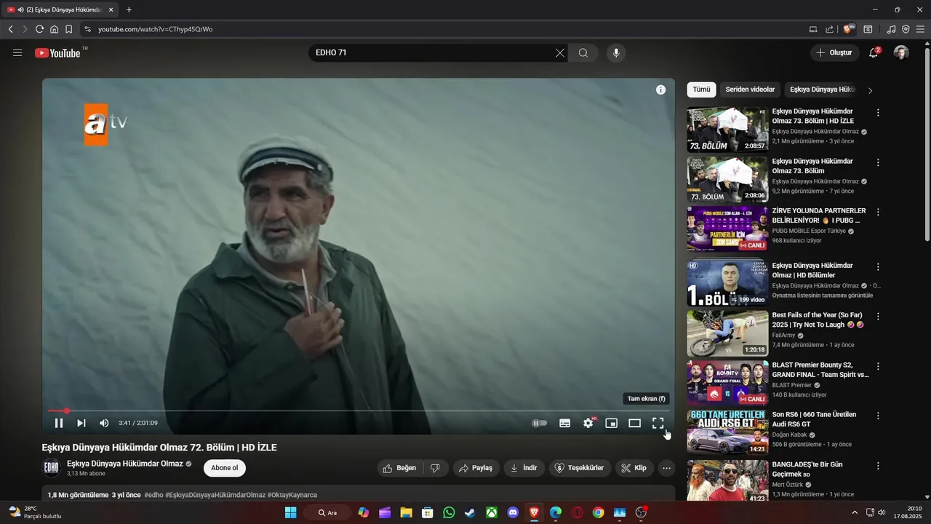Open the notifications bell
931x524 pixels.
click(x=874, y=52)
